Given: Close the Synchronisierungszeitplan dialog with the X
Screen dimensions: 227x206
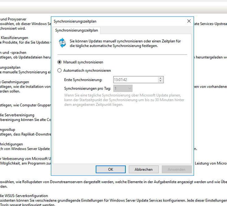Looking at the screenshot, I should click(189, 21).
